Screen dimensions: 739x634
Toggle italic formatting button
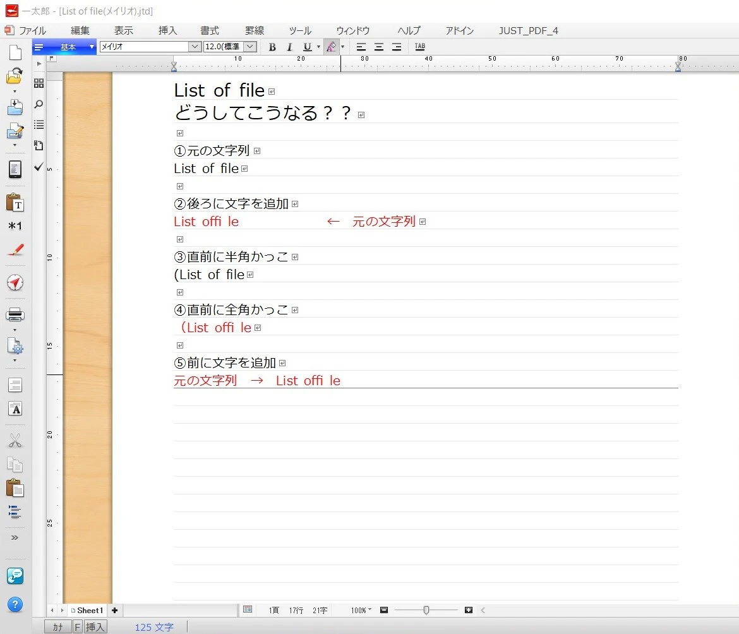289,47
